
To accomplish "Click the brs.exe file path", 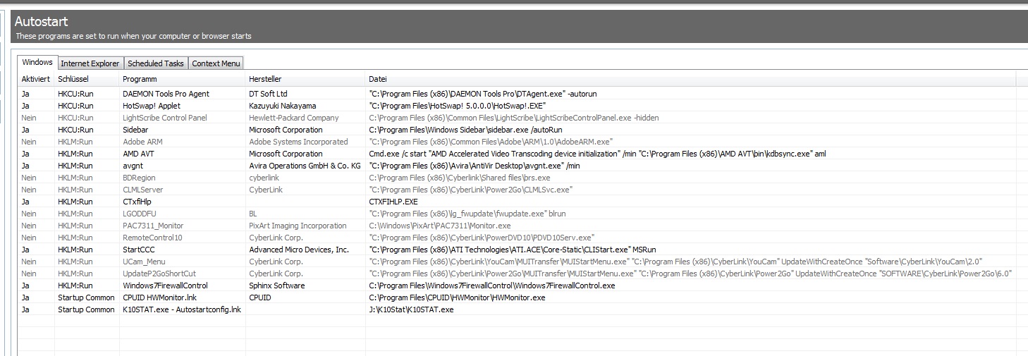I will [460, 178].
